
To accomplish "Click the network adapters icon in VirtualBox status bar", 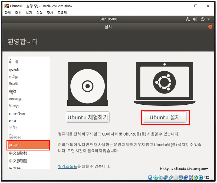I will click(166, 178).
